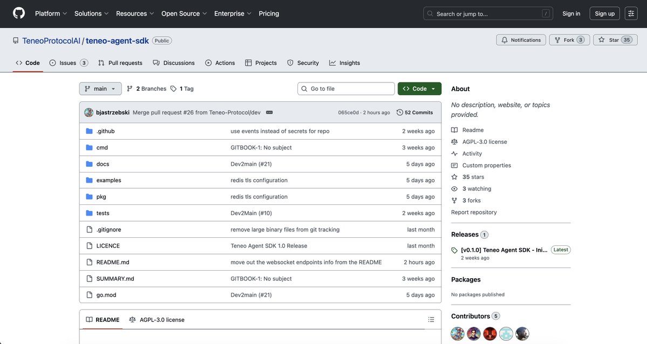Switch to the Issues tab
This screenshot has width=647, height=344.
pyautogui.click(x=69, y=63)
